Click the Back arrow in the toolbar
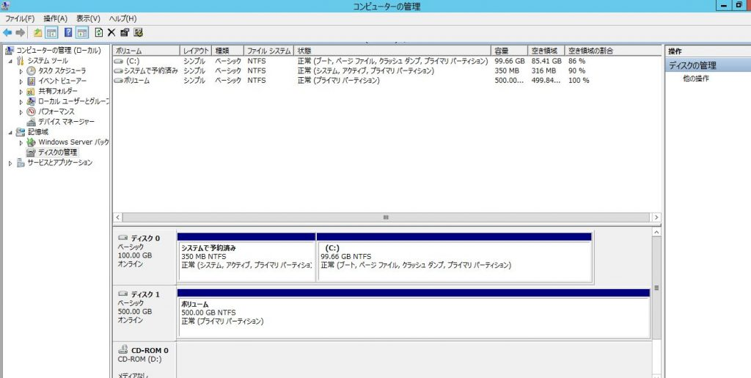Image resolution: width=751 pixels, height=378 pixels. 7,32
